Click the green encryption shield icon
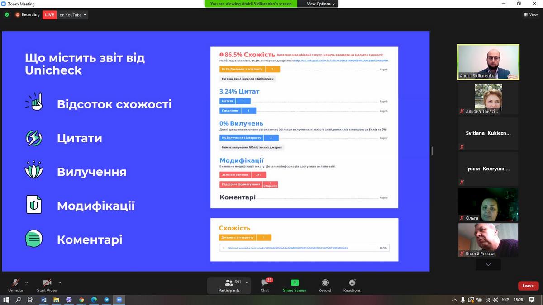 tap(7, 14)
